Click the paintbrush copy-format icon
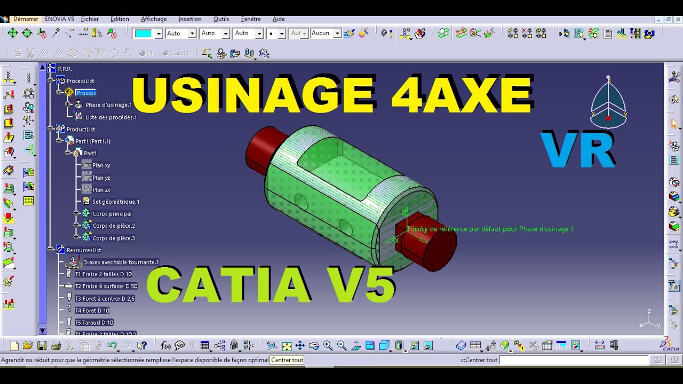683x384 pixels. [349, 34]
